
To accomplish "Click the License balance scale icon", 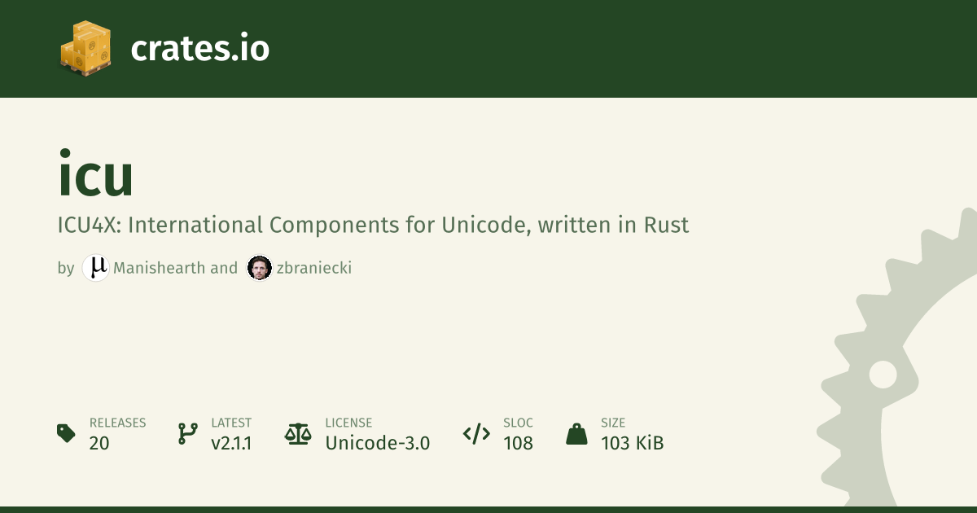I will [298, 433].
